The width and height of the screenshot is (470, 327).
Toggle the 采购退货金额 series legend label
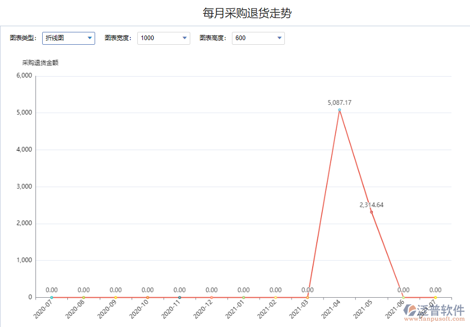(x=40, y=63)
